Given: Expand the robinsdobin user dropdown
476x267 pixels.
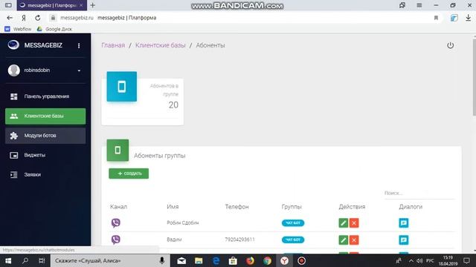Looking at the screenshot, I should click(x=79, y=70).
